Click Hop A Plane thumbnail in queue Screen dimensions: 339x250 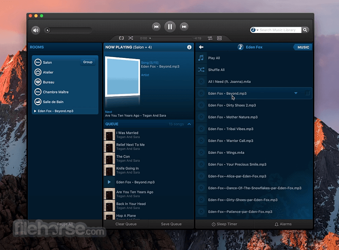109,216
